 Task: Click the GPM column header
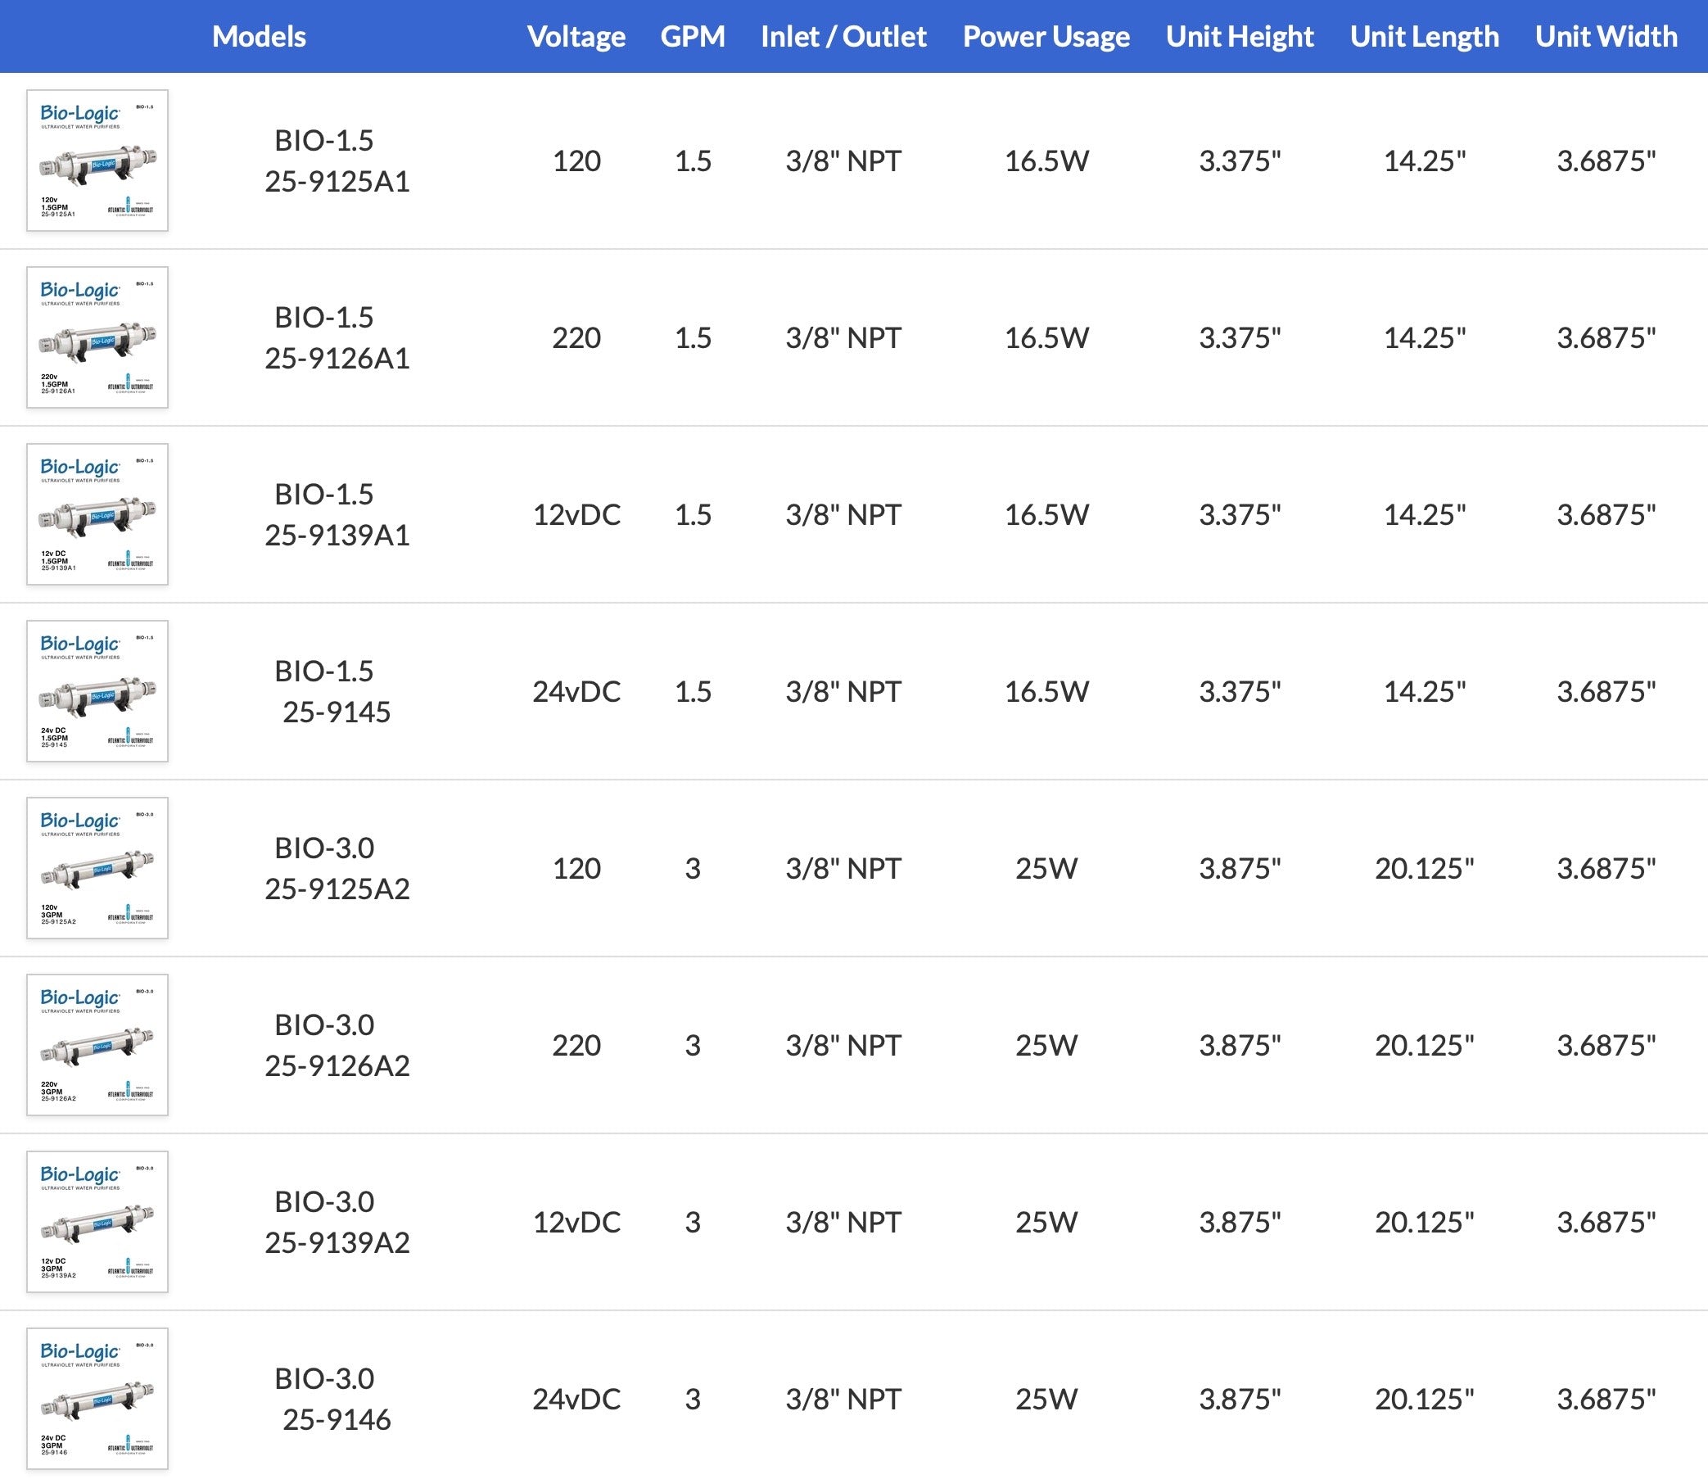pos(692,36)
